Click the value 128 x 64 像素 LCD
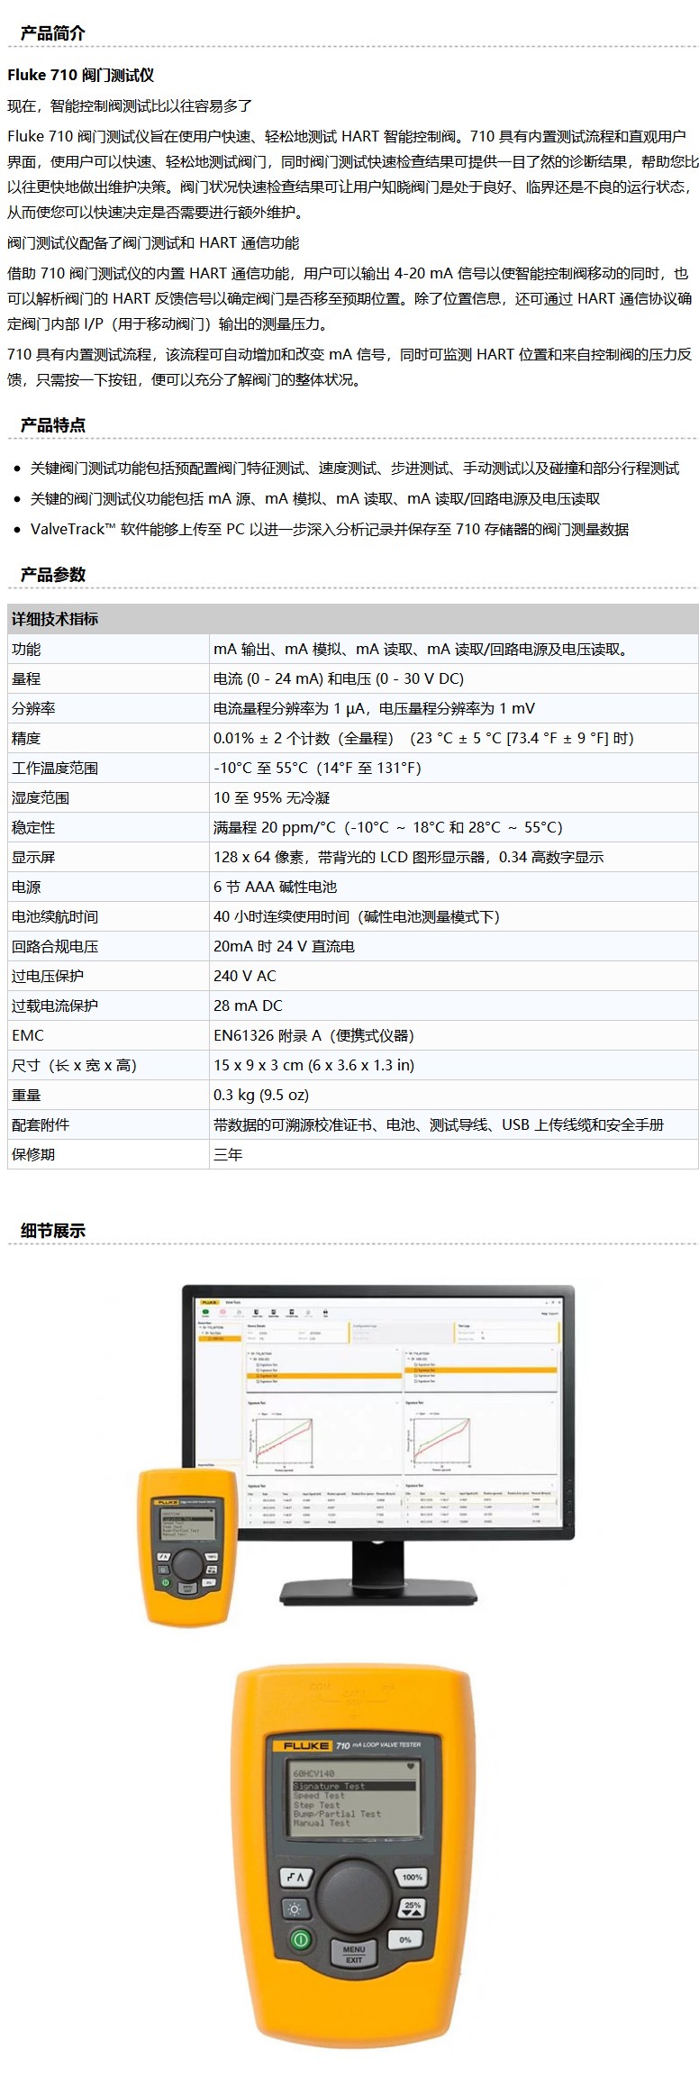 coord(408,857)
